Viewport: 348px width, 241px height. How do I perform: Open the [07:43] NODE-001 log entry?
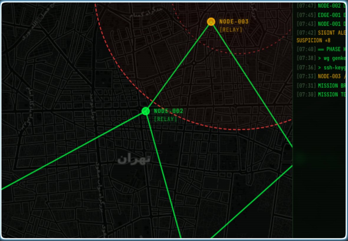(x=321, y=24)
